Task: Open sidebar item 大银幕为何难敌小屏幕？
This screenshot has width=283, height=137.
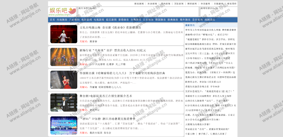Action: 199,124
